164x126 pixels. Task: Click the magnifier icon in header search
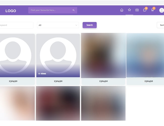coord(74,10)
